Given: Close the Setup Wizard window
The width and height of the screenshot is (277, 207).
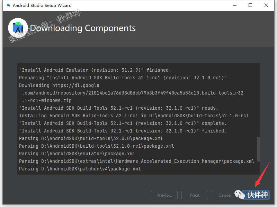Looking at the screenshot, I should click(266, 5).
